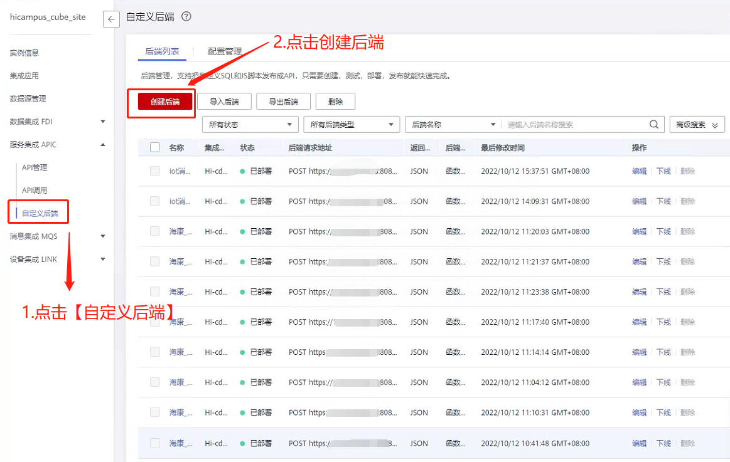Click the red 创建后端 button
This screenshot has height=462, width=730.
165,102
